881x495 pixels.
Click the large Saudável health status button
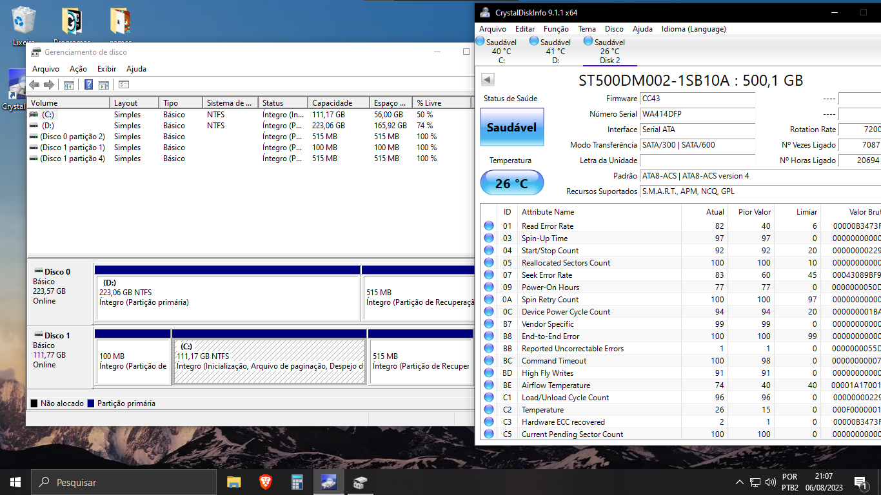[x=511, y=128]
